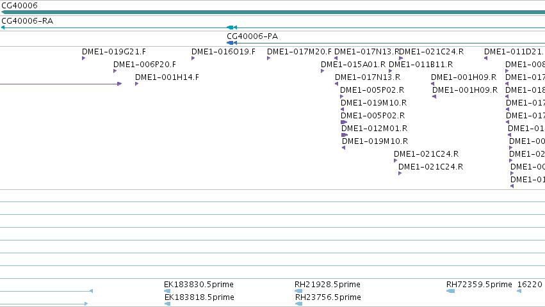Screen dimensions: 545x307
Task: Select the DME1-016O19.F feature label
Action: [x=224, y=52]
